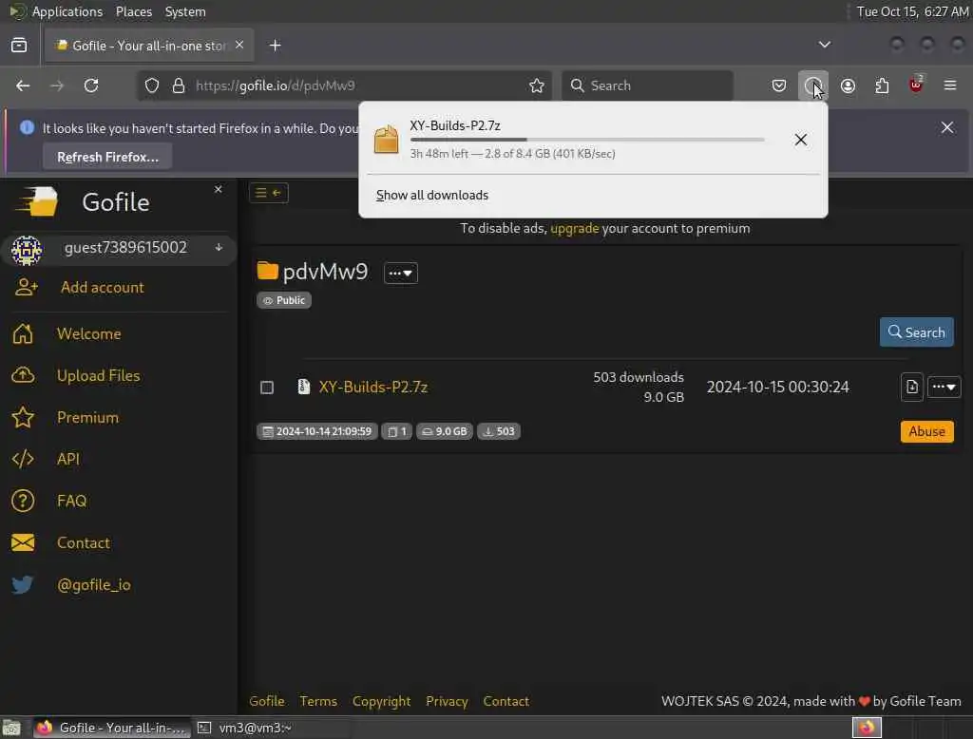Open the extensions puzzle icon
This screenshot has width=973, height=739.
[882, 85]
